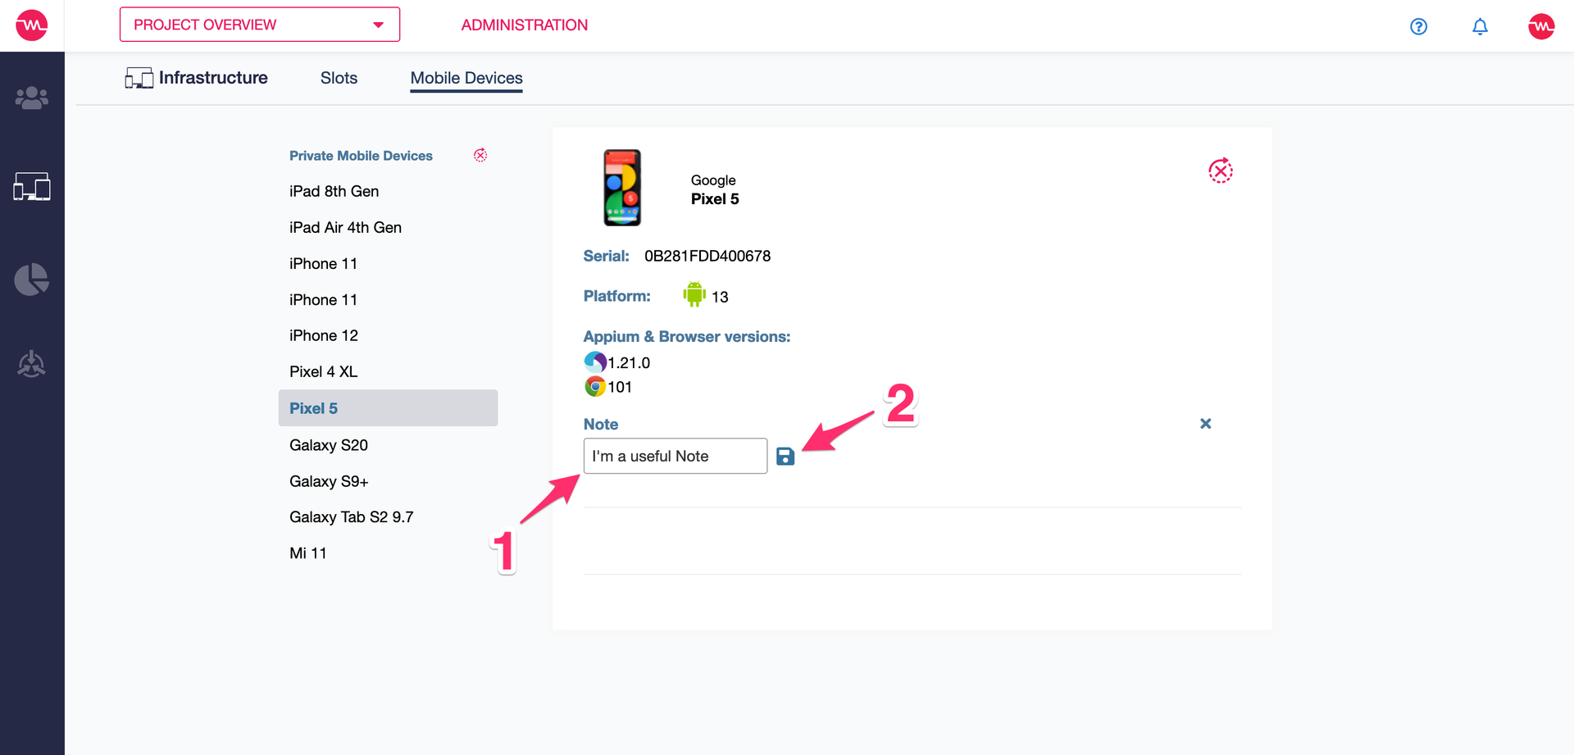
Task: Click the Pixel 5 device thumbnail image
Action: point(622,188)
